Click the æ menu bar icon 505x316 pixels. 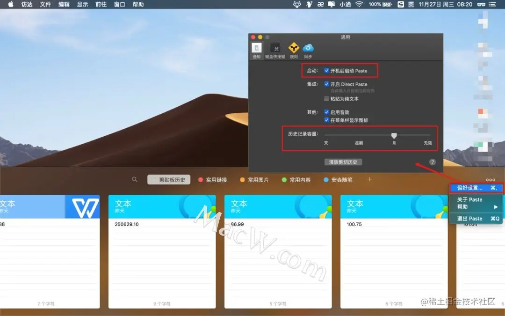tap(320, 4)
